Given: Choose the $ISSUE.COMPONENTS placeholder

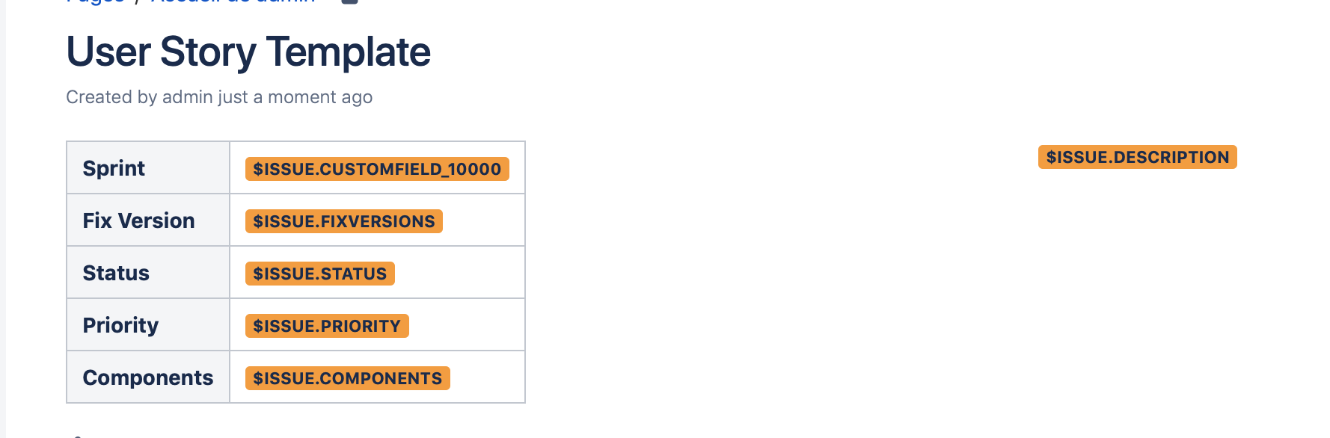Looking at the screenshot, I should 347,378.
